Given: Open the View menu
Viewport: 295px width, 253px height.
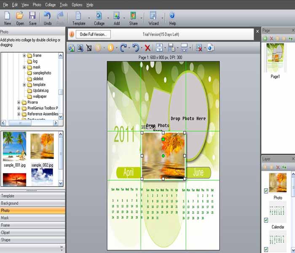Looking at the screenshot, I should [x=25, y=5].
